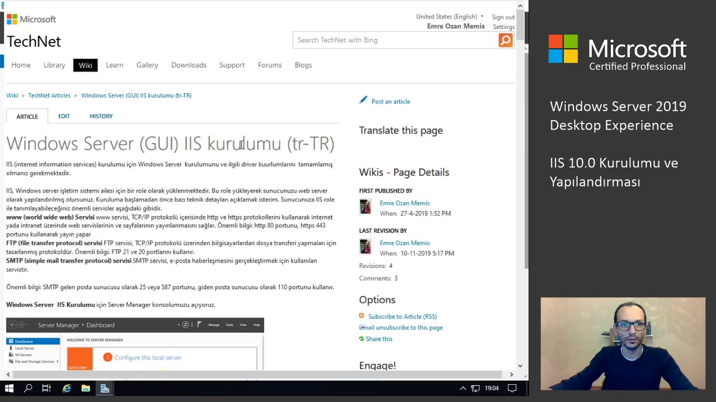Click the green Share this icon
Screen dimensions: 716x402
coord(361,338)
